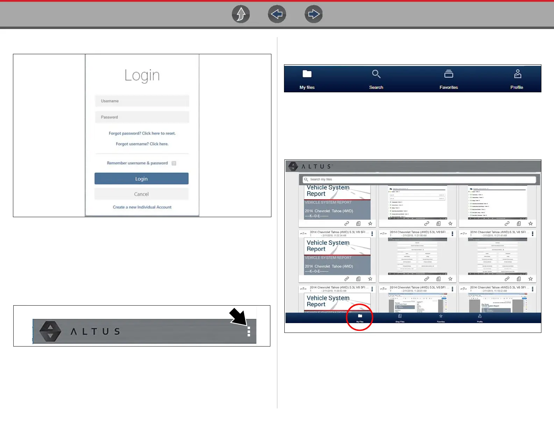554x428 pixels.
Task: Click the magnifier icon in 'Search my files' bar
Action: click(x=306, y=179)
